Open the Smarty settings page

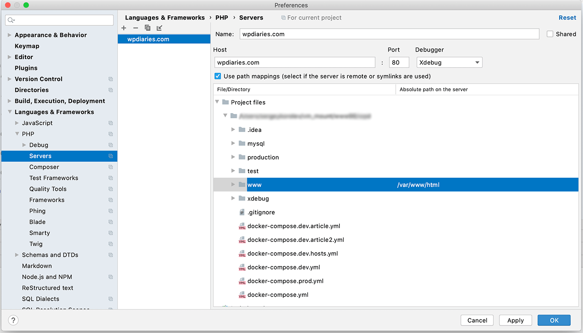(40, 233)
